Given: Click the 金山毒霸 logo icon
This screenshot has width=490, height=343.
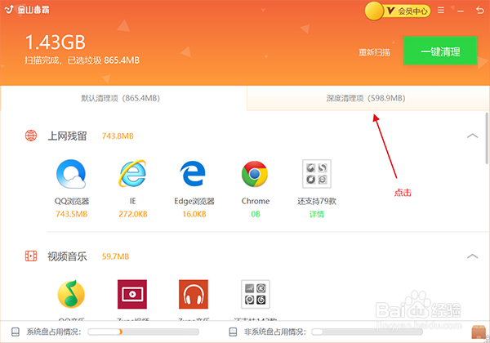Looking at the screenshot, I should pos(9,9).
